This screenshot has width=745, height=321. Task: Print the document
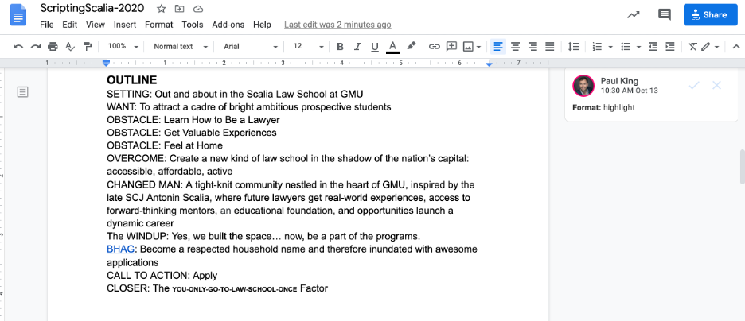53,46
